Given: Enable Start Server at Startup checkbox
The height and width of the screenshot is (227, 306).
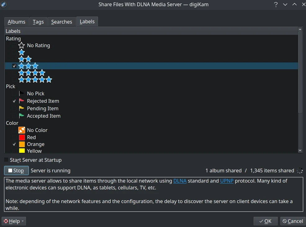Looking at the screenshot, I should coord(6,160).
